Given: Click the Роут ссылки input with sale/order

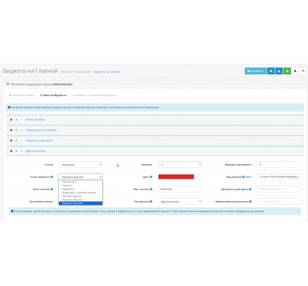Looking at the screenshot, I should click(180, 189).
